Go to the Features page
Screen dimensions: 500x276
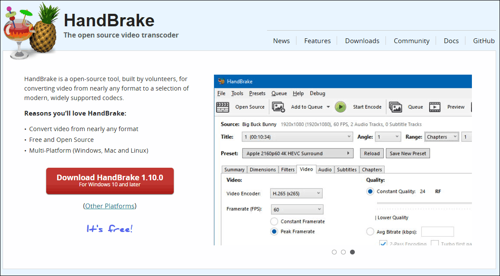coord(317,41)
